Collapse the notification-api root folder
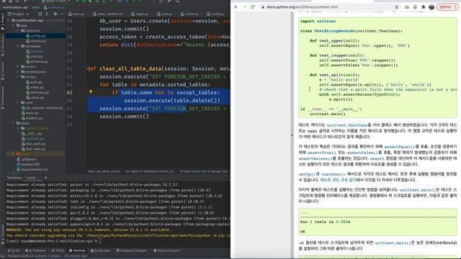This screenshot has width=461, height=259. tap(9, 20)
